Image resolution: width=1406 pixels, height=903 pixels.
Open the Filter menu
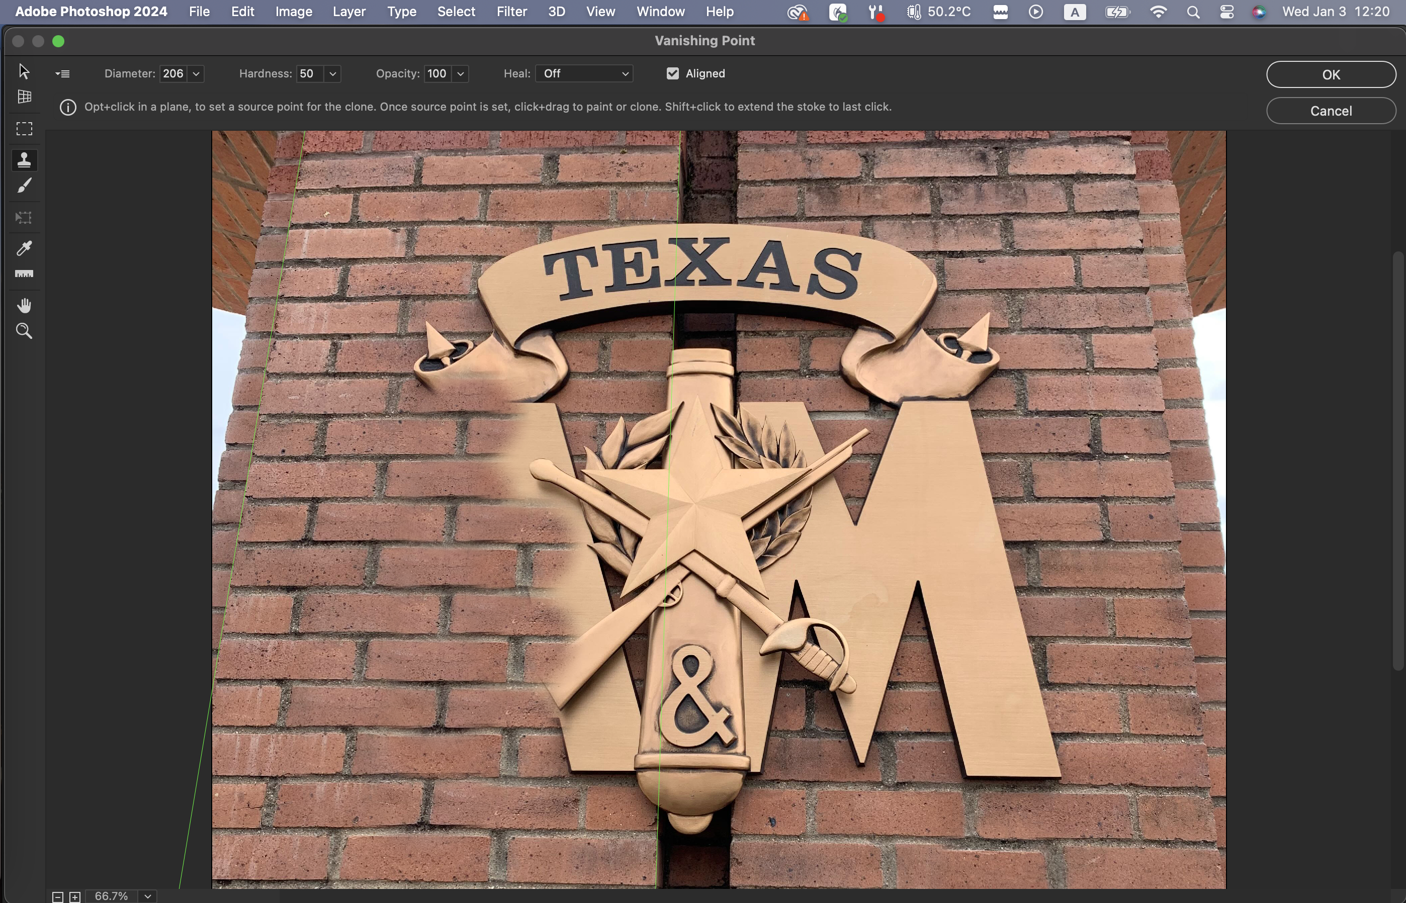point(511,12)
